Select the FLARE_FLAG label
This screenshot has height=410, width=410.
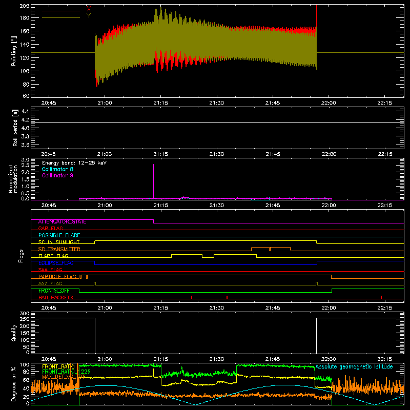coord(53,256)
